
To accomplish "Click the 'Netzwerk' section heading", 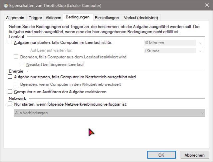I will [x=17, y=98].
